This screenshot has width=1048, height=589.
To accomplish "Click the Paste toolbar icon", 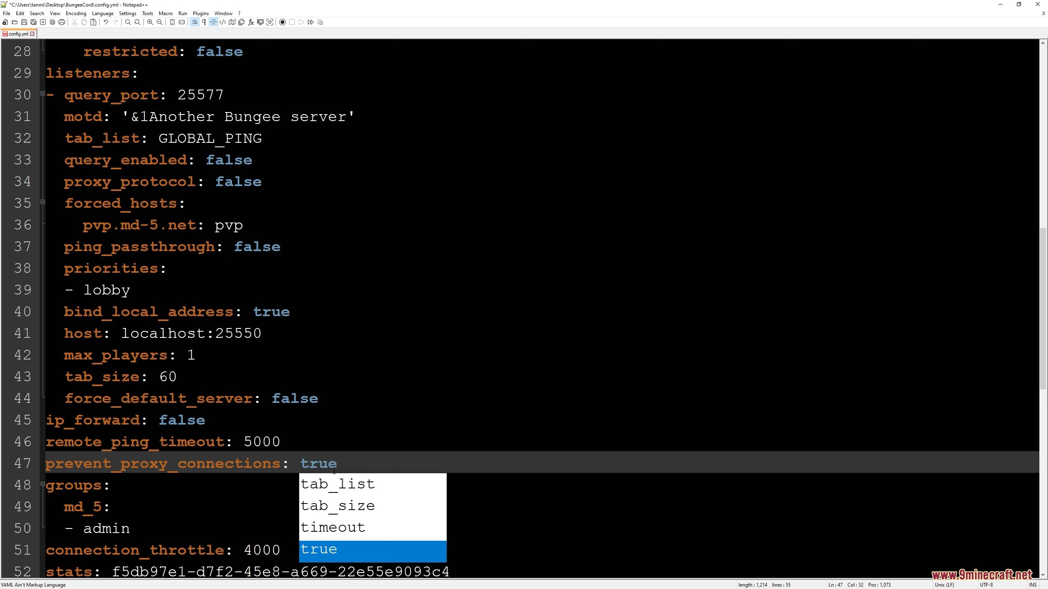I will 93,22.
